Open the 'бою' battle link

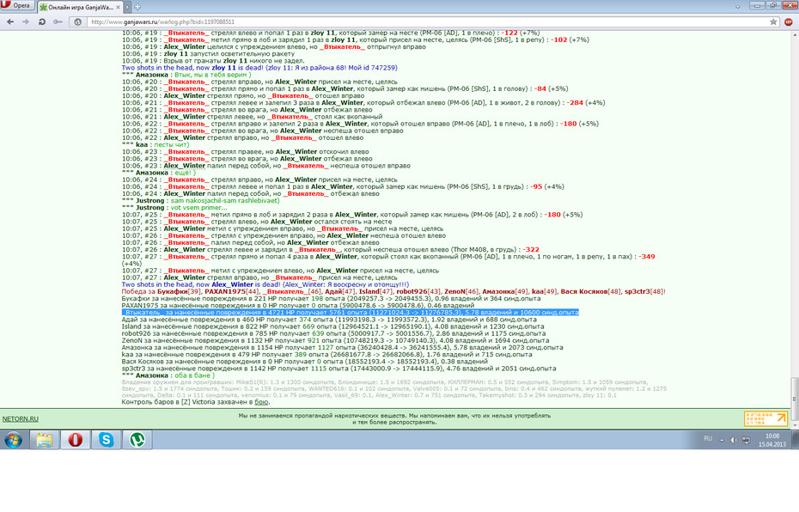pyautogui.click(x=261, y=402)
